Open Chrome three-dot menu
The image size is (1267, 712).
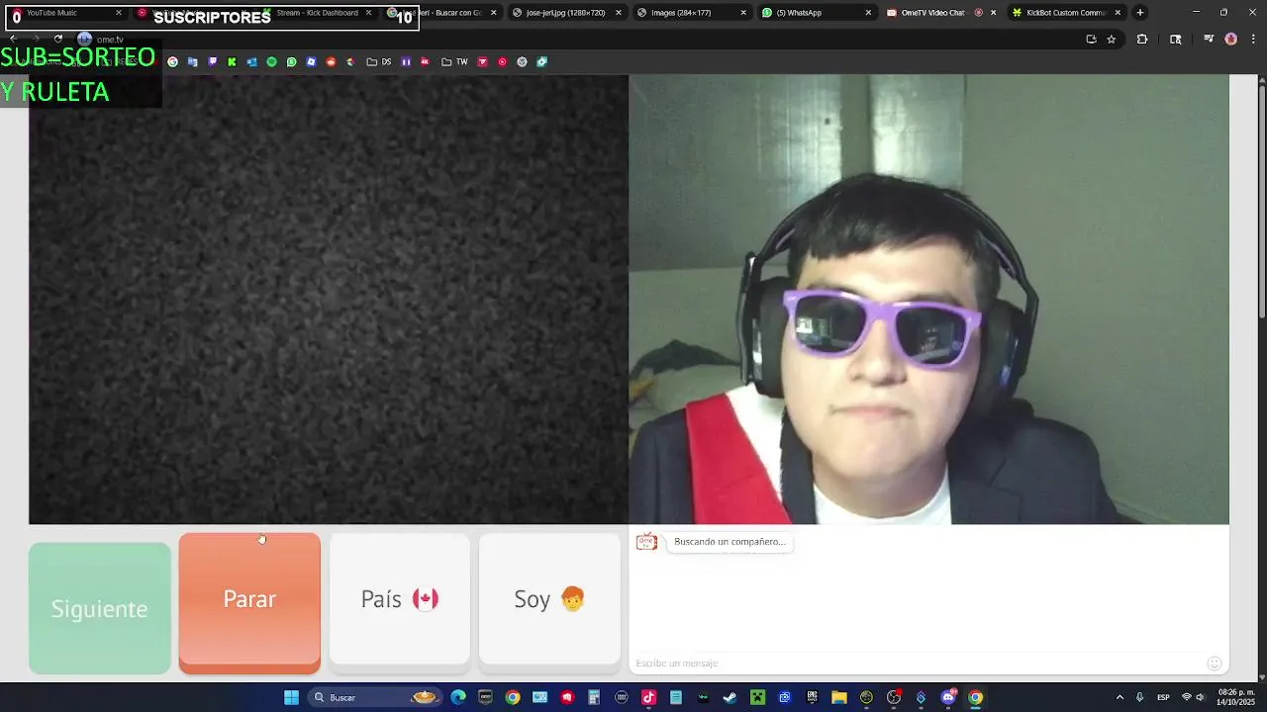pos(1252,39)
